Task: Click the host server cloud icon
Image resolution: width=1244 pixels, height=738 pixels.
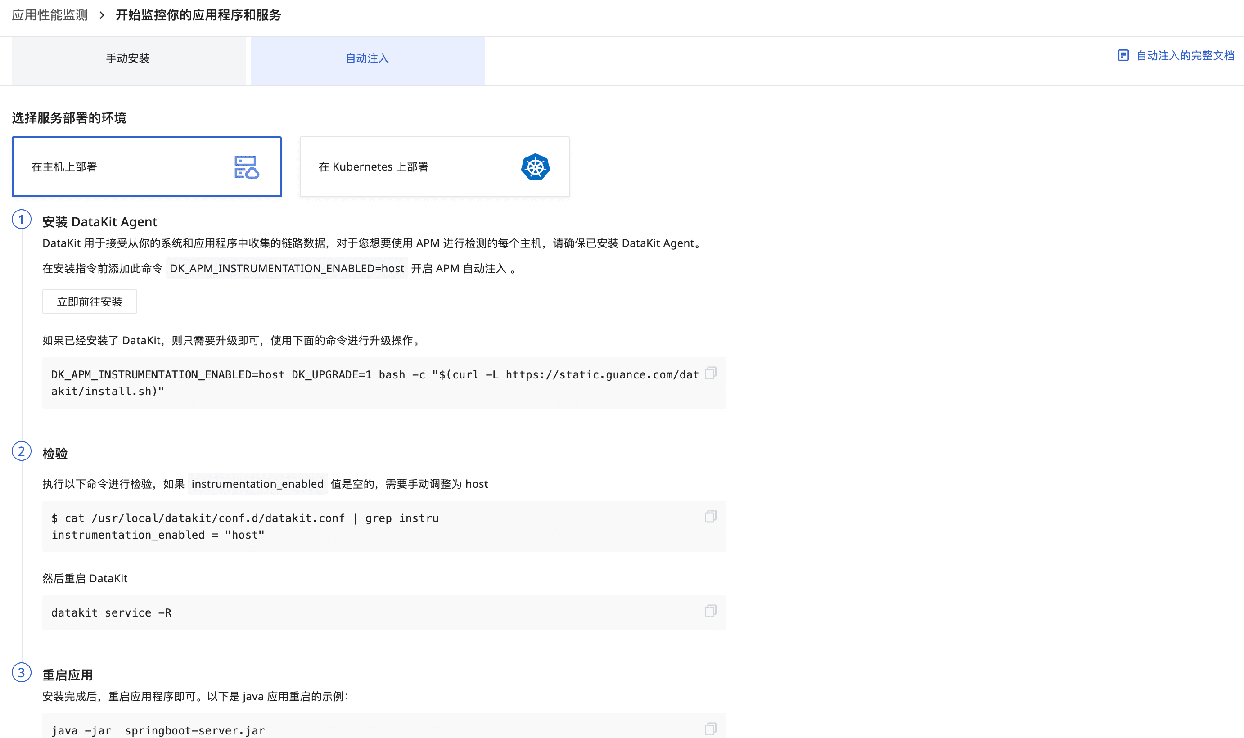Action: click(x=247, y=167)
